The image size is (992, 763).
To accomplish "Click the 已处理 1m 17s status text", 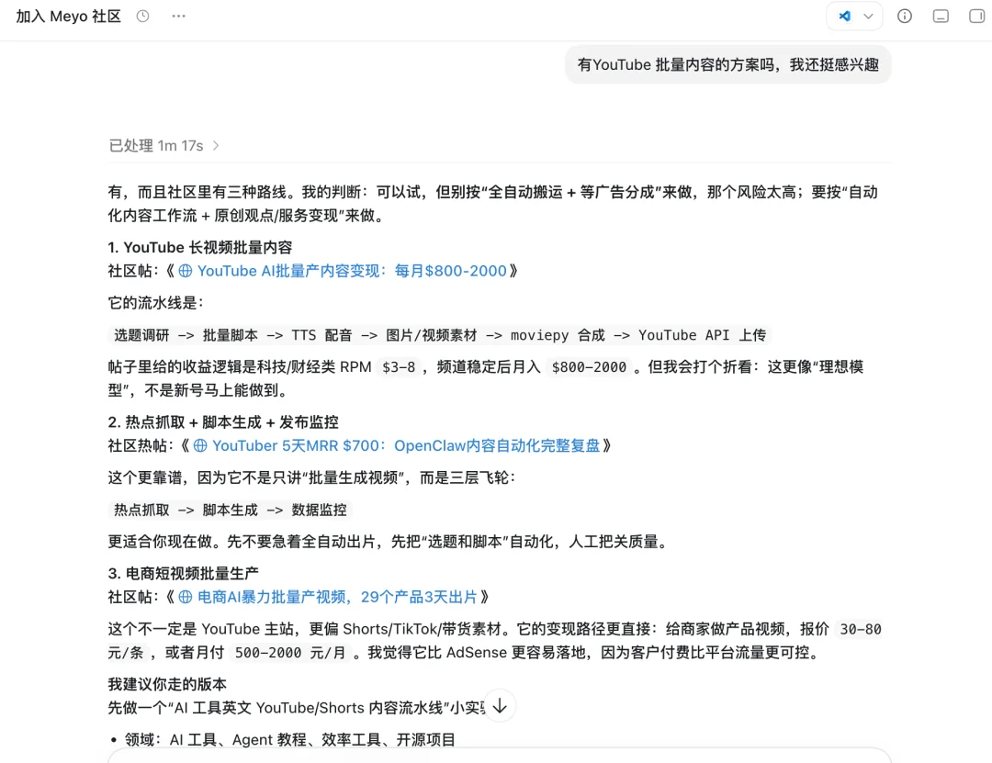I will (x=155, y=145).
